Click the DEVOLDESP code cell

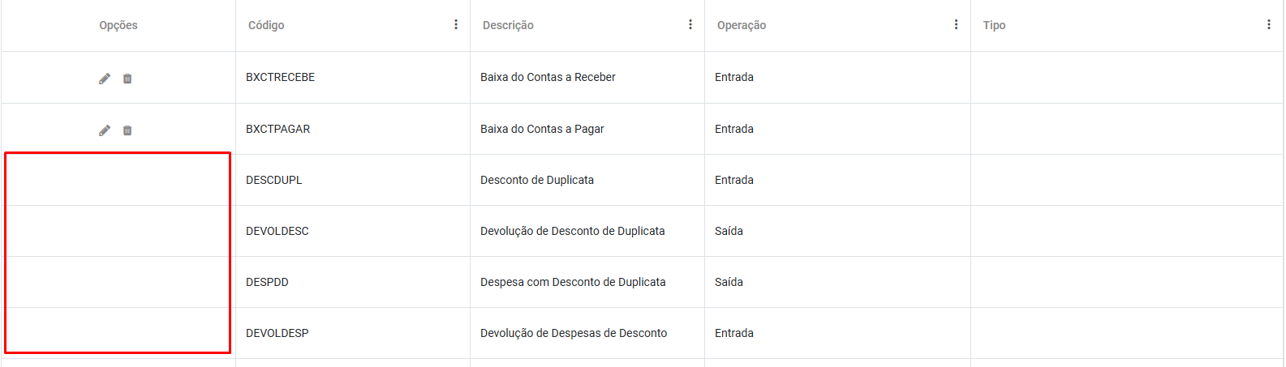(x=277, y=333)
